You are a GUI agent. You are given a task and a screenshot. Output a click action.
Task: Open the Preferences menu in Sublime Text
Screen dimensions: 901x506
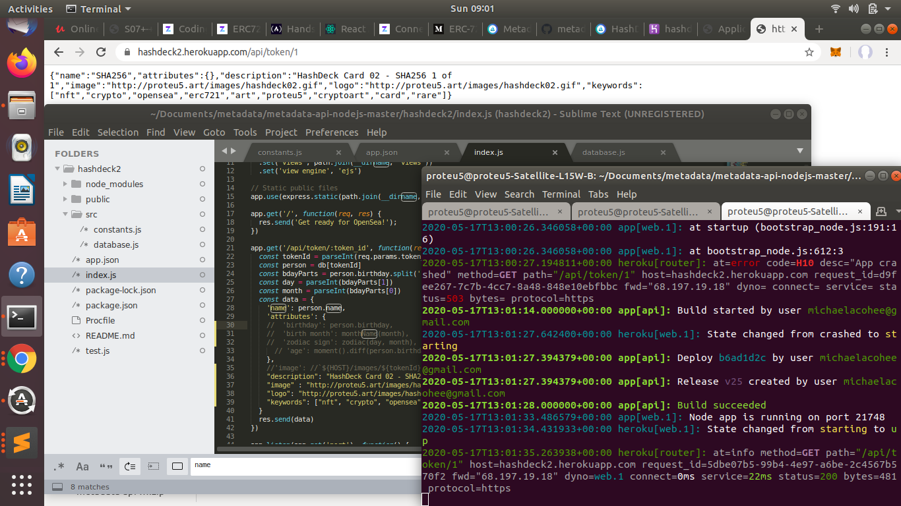tap(332, 132)
